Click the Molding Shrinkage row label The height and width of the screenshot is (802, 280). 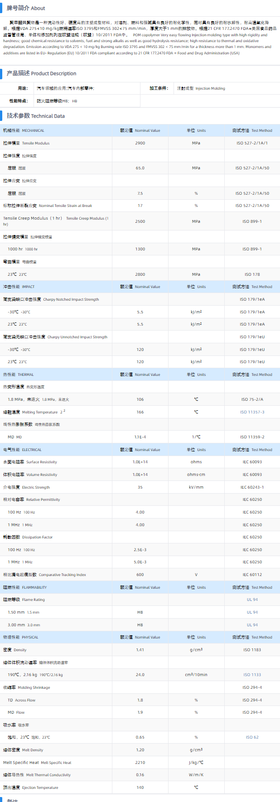(x=26, y=687)
